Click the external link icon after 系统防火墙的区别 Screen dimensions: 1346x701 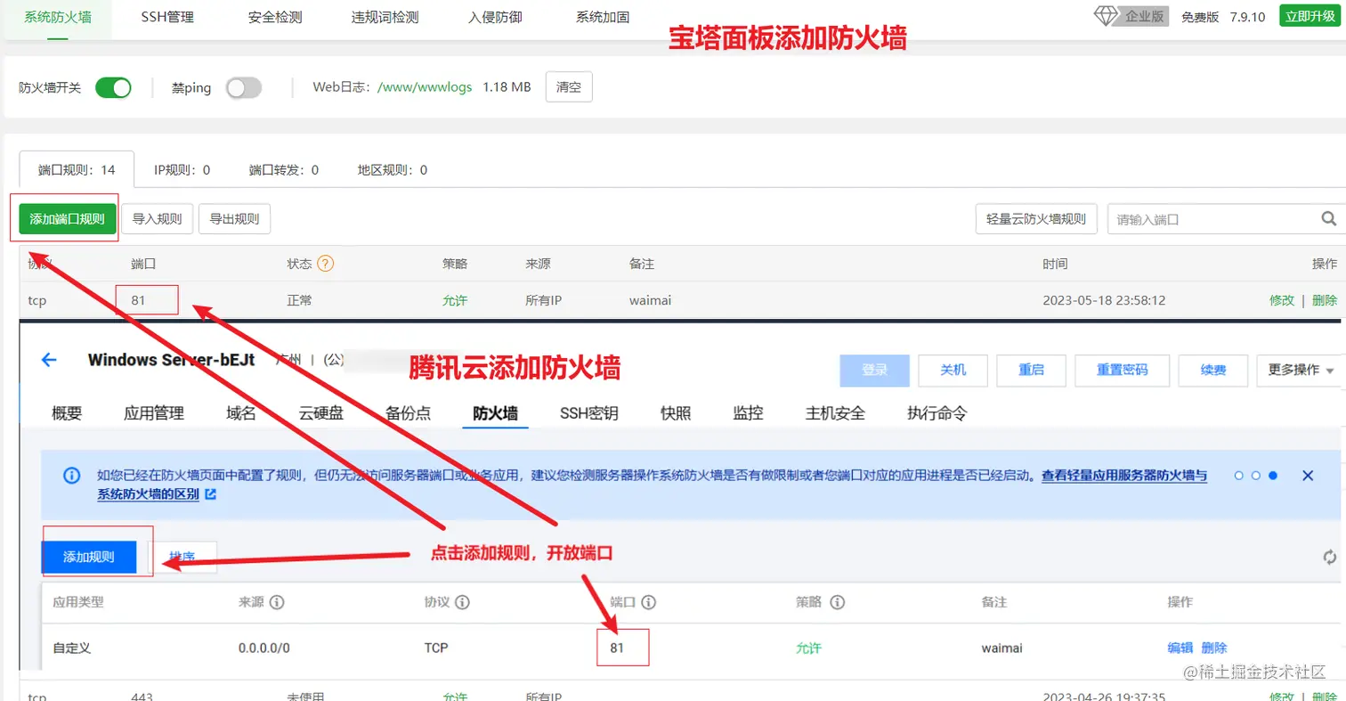click(210, 493)
